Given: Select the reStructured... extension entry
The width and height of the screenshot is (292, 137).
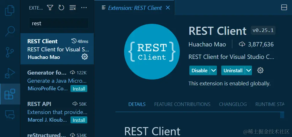Looking at the screenshot, I should 57,133.
